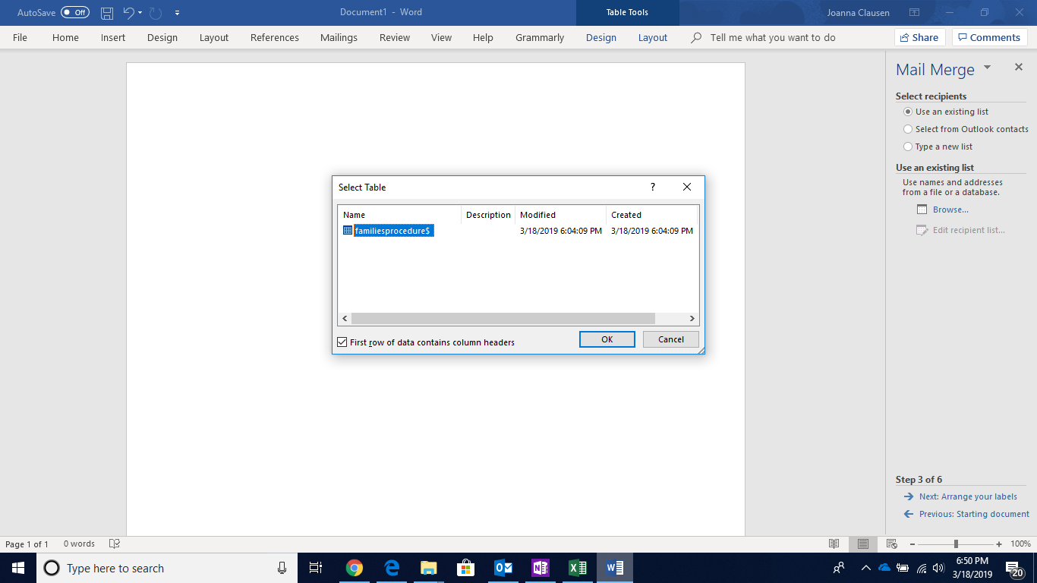Switch to the Home ribbon tab
This screenshot has height=583, width=1037.
point(65,37)
